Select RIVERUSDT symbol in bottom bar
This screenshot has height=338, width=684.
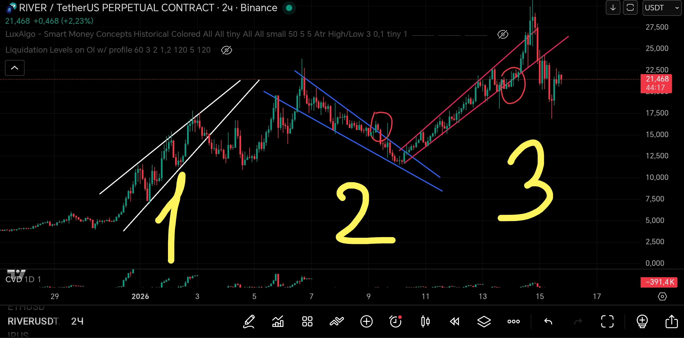tap(33, 321)
